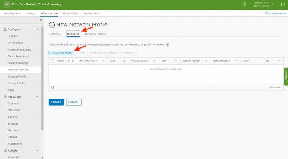Collapse the Activity section chevron

(38, 150)
